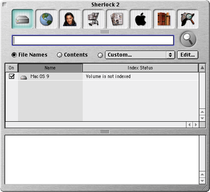Open the Reference books channel
The image size is (210, 192).
click(x=164, y=19)
